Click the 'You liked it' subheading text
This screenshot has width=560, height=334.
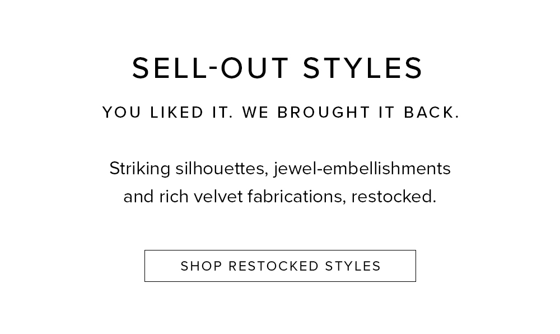pos(281,112)
